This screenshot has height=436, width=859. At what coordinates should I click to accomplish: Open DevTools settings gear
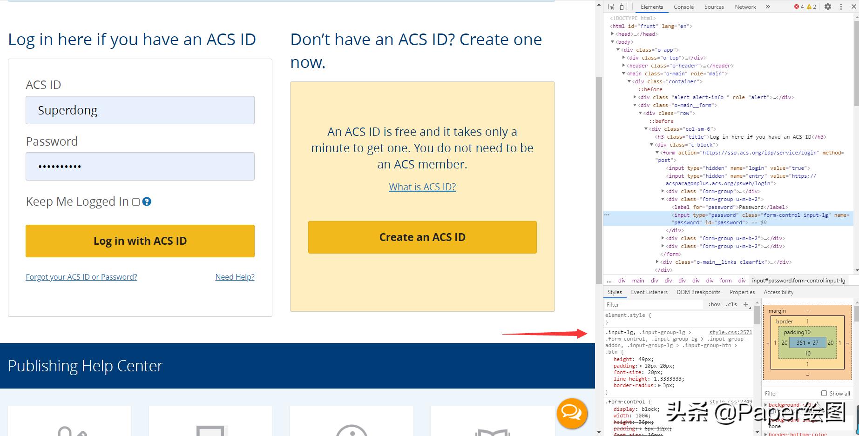pos(828,7)
